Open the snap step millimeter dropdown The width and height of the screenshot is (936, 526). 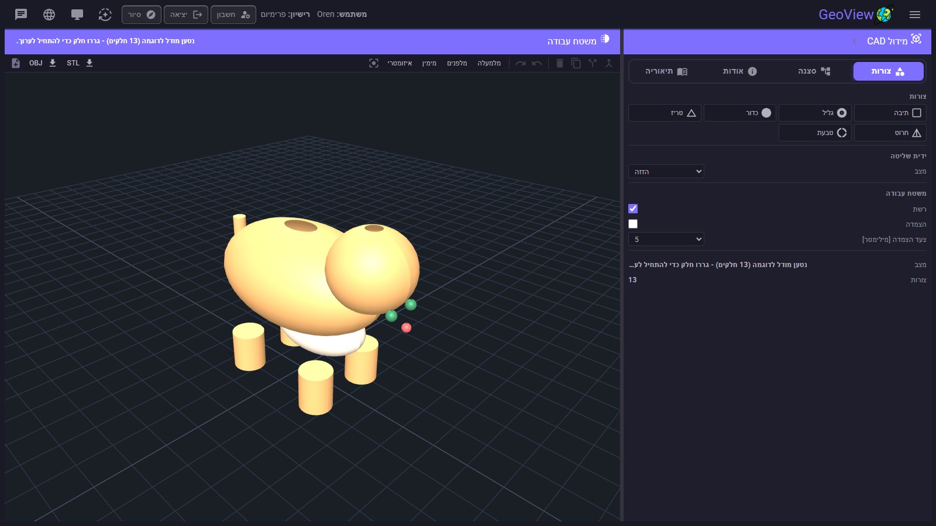pyautogui.click(x=666, y=239)
